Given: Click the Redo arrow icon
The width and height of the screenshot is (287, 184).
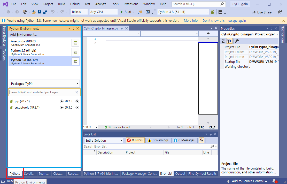Looking at the screenshot, I should click(62, 12).
